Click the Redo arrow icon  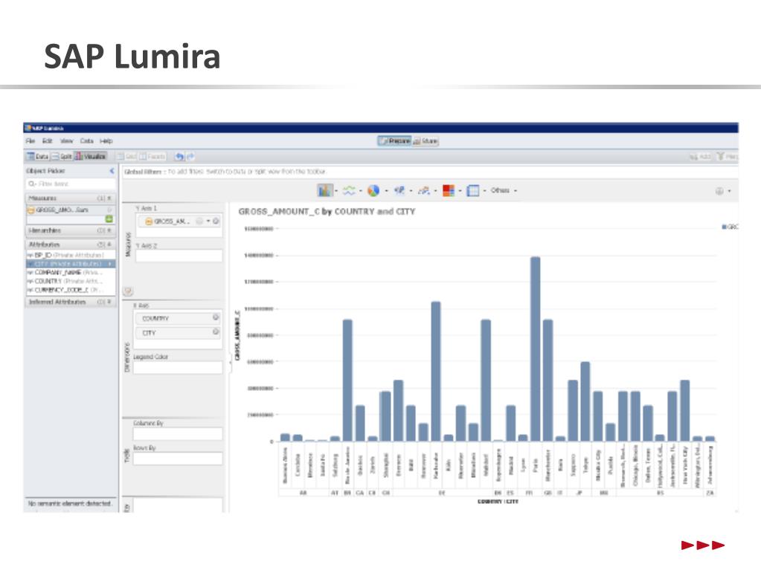[190, 157]
